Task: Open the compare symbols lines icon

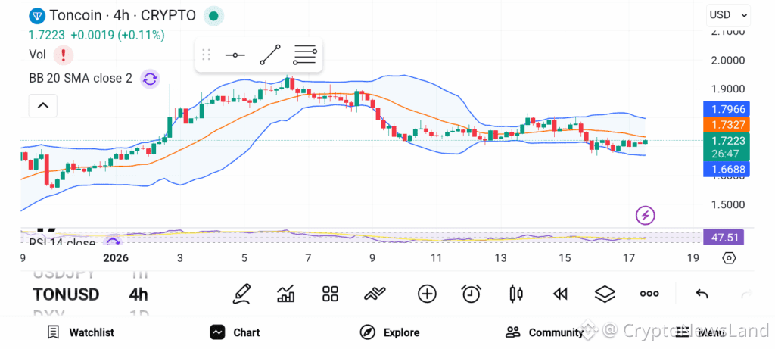Action: pyautogui.click(x=375, y=294)
